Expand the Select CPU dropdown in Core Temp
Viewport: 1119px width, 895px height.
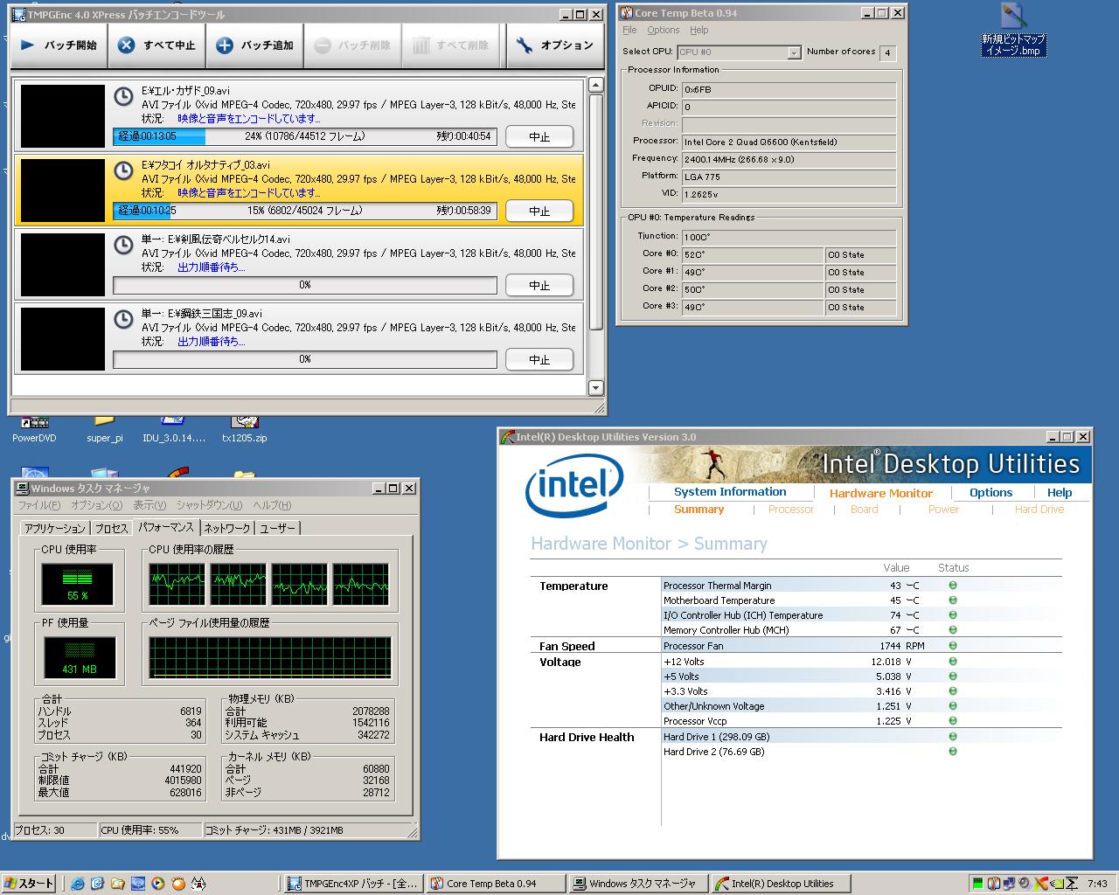point(794,52)
